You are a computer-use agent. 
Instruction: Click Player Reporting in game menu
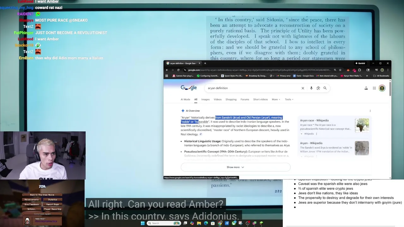(52, 209)
